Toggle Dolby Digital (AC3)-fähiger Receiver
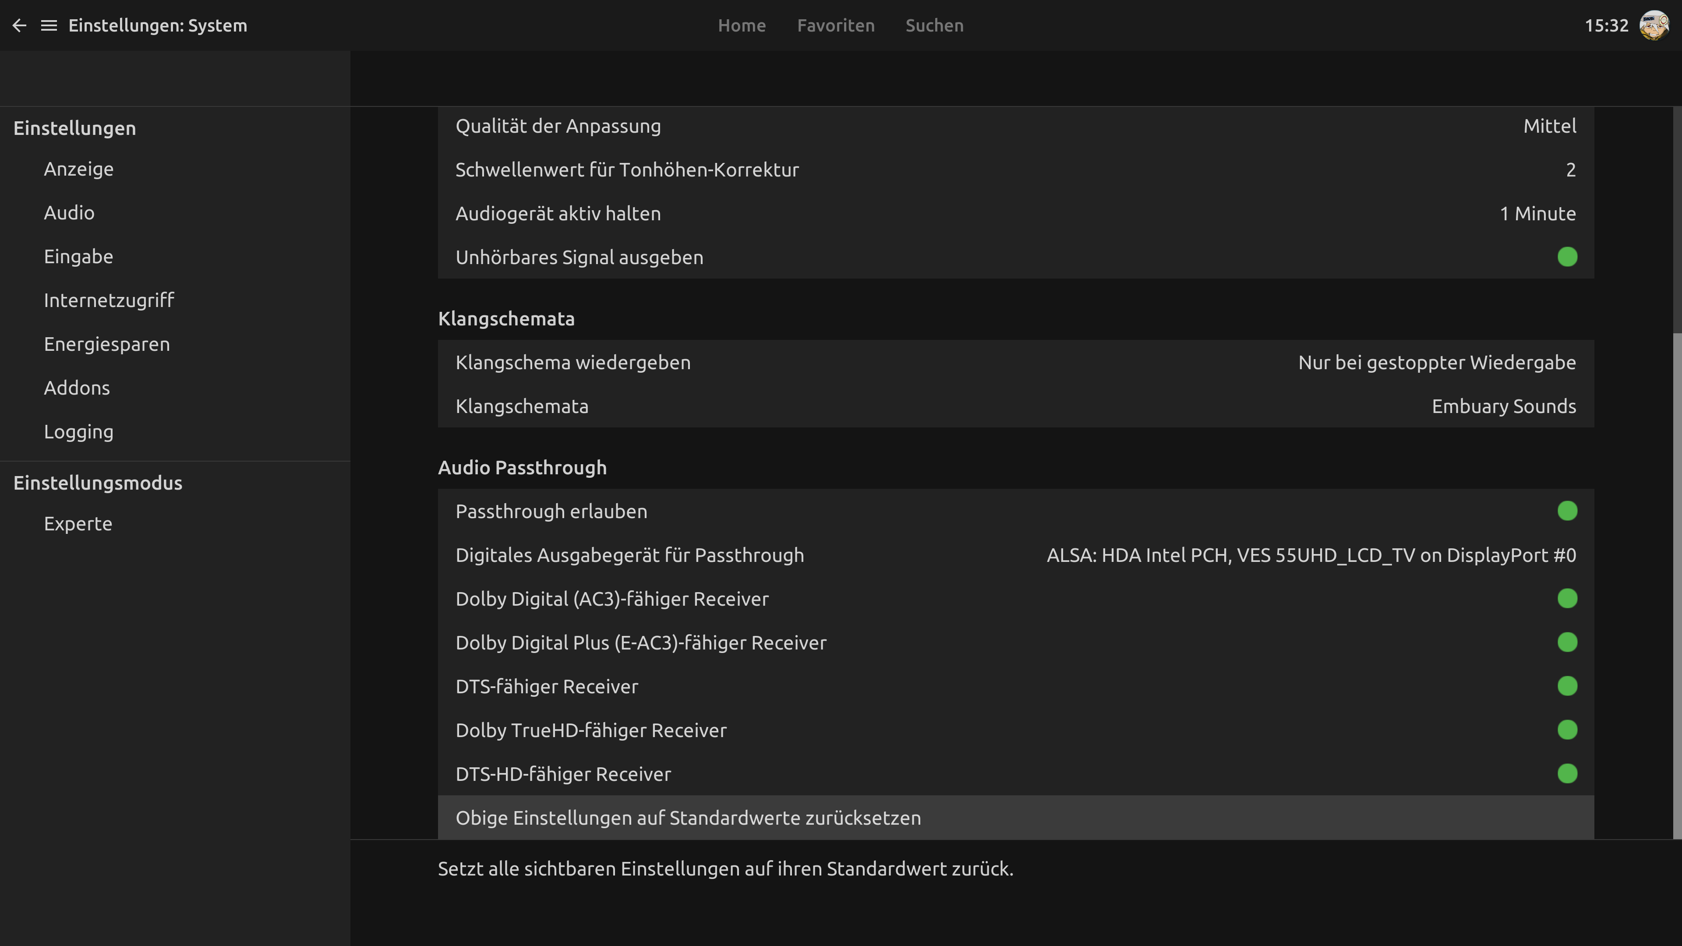1682x946 pixels. 1567,599
